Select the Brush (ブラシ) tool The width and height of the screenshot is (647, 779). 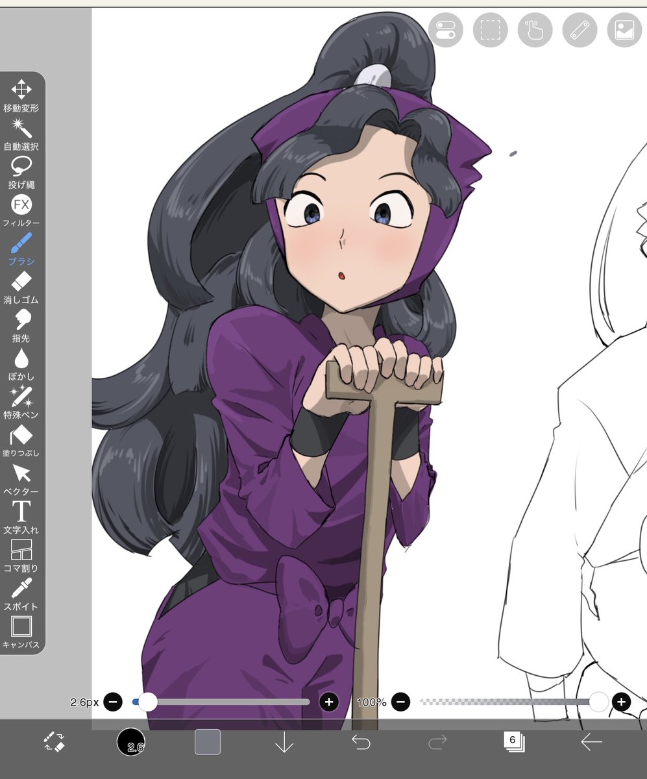[x=21, y=249]
